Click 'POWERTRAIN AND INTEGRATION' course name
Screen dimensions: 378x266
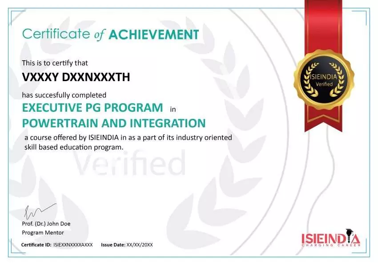click(114, 123)
